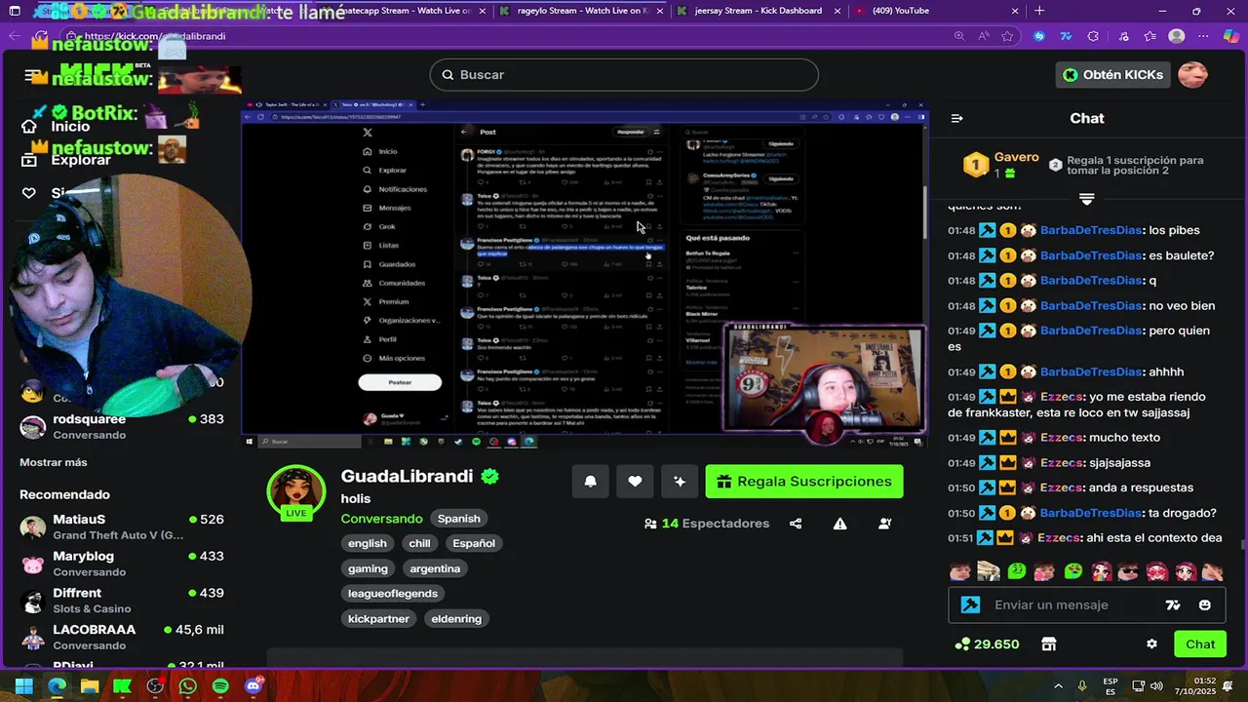Open browser settings three-dots menu
Image resolution: width=1248 pixels, height=702 pixels.
tap(1204, 36)
